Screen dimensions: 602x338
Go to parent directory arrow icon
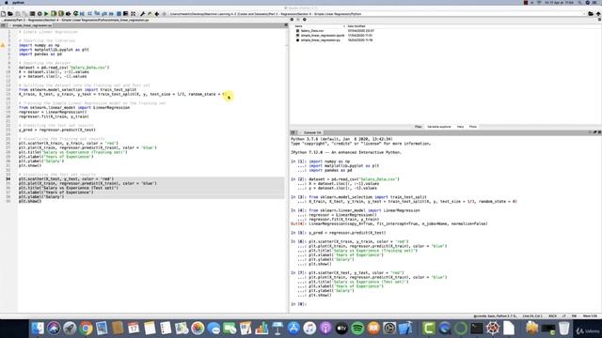(598, 14)
